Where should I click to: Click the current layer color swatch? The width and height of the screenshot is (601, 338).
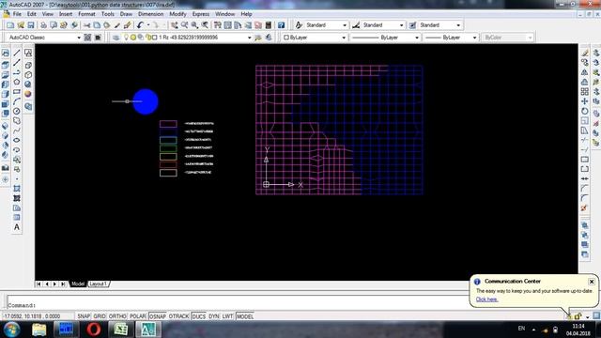pos(155,38)
